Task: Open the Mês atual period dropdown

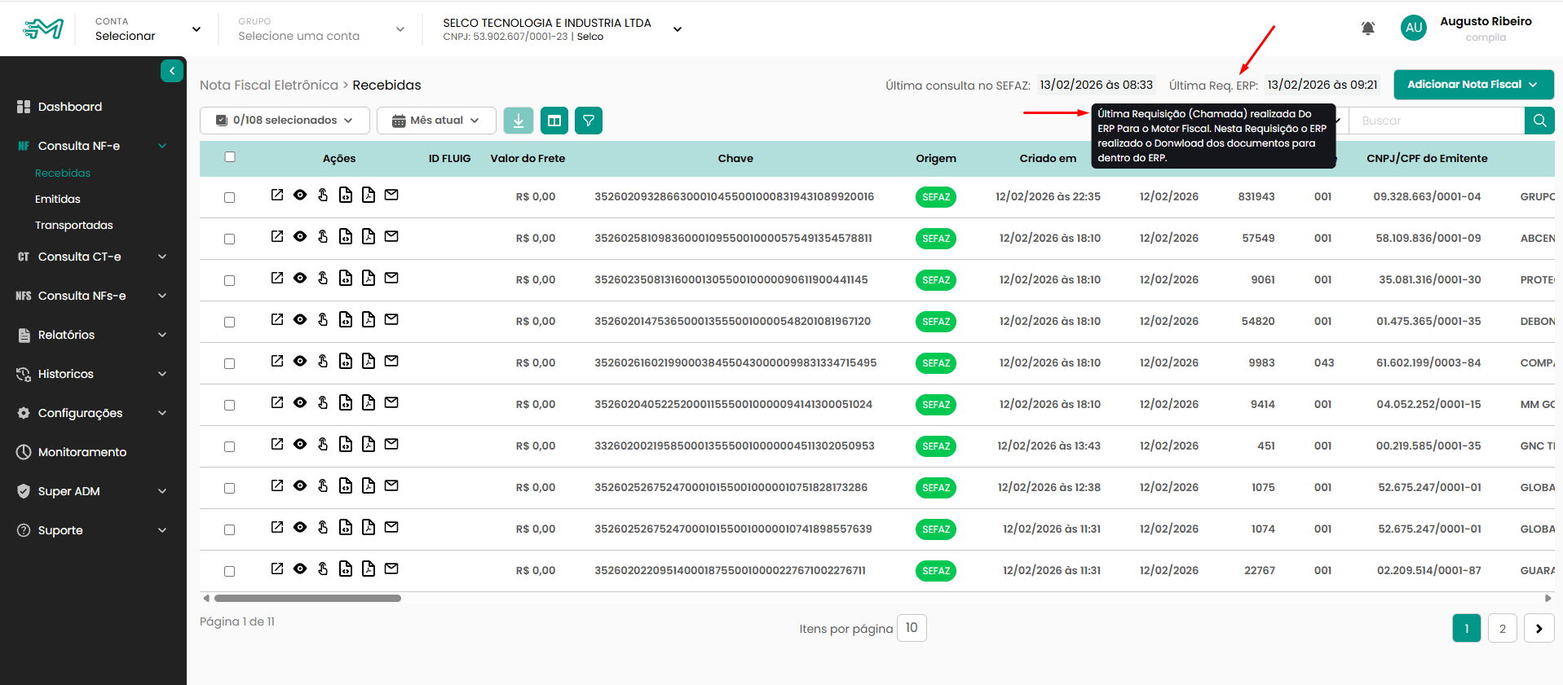Action: (436, 121)
